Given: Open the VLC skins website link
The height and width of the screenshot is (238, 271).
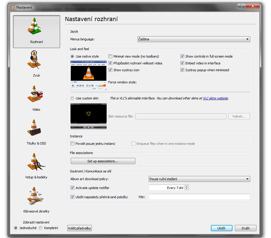Looking at the screenshot, I should click(x=215, y=98).
